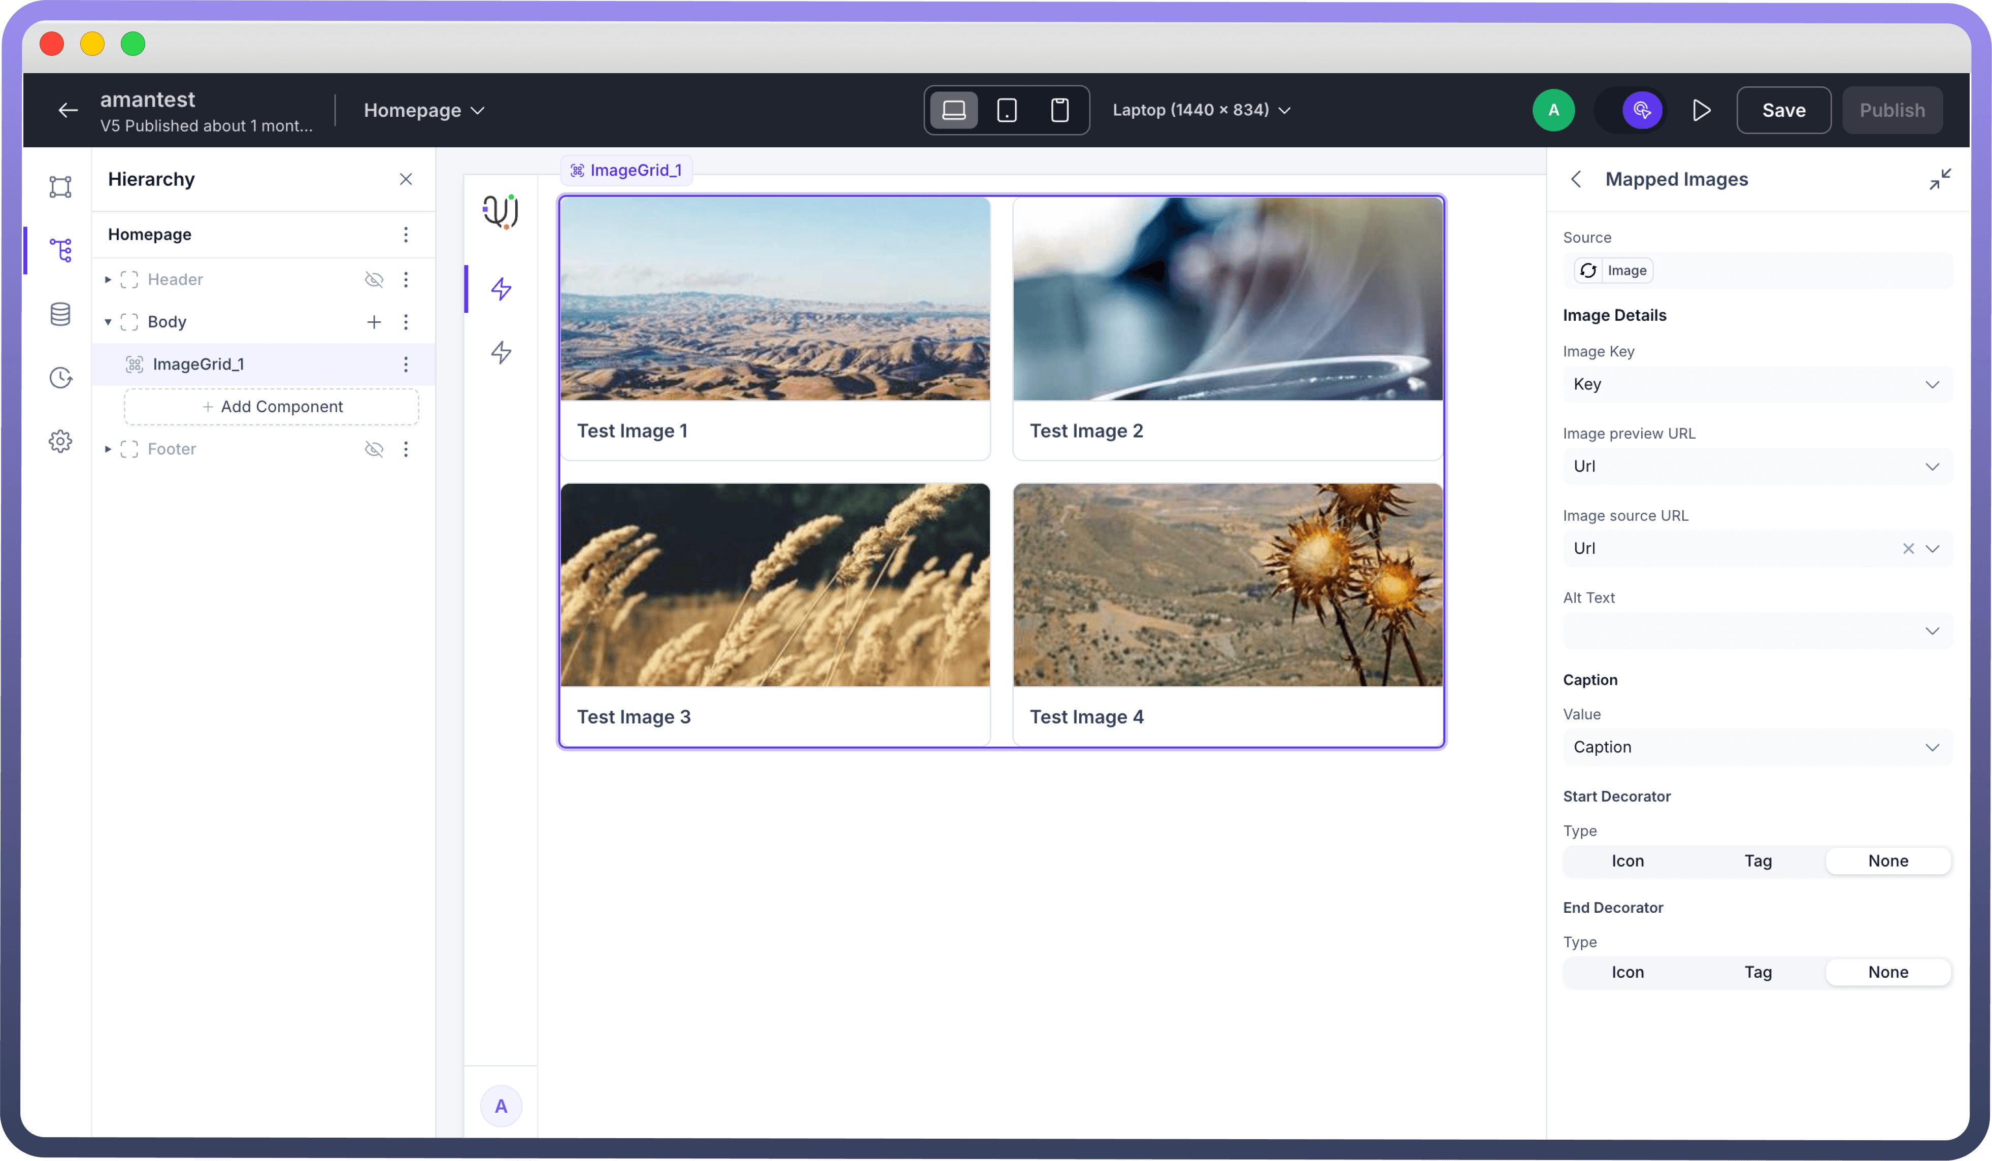Go back from Mapped Images panel
1992x1161 pixels.
coord(1576,179)
